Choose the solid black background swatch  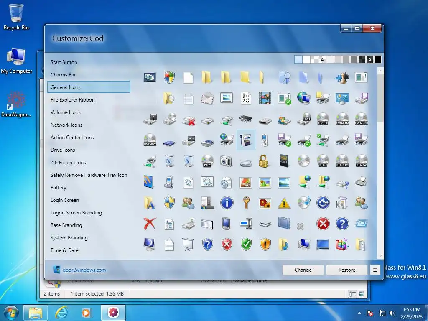pyautogui.click(x=378, y=59)
